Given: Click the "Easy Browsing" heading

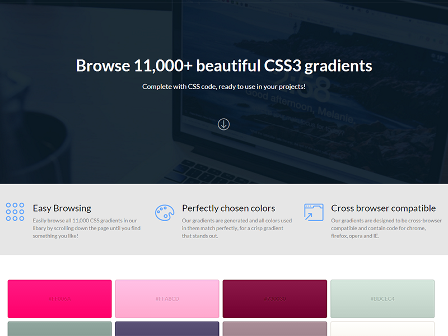Looking at the screenshot, I should [x=62, y=208].
